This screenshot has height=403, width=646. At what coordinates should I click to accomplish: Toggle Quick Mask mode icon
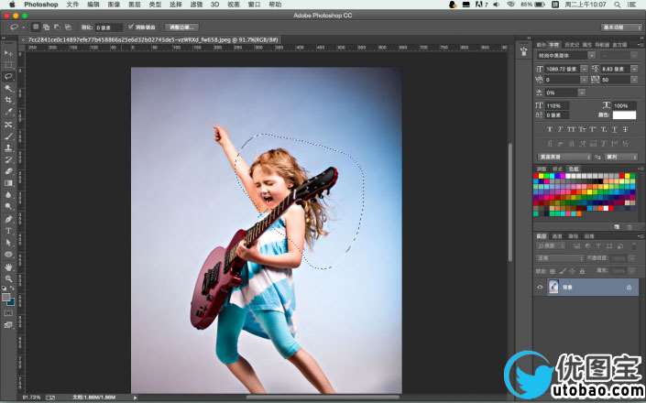point(8,313)
